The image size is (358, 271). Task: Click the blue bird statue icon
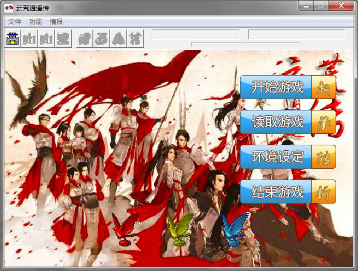[235, 229]
